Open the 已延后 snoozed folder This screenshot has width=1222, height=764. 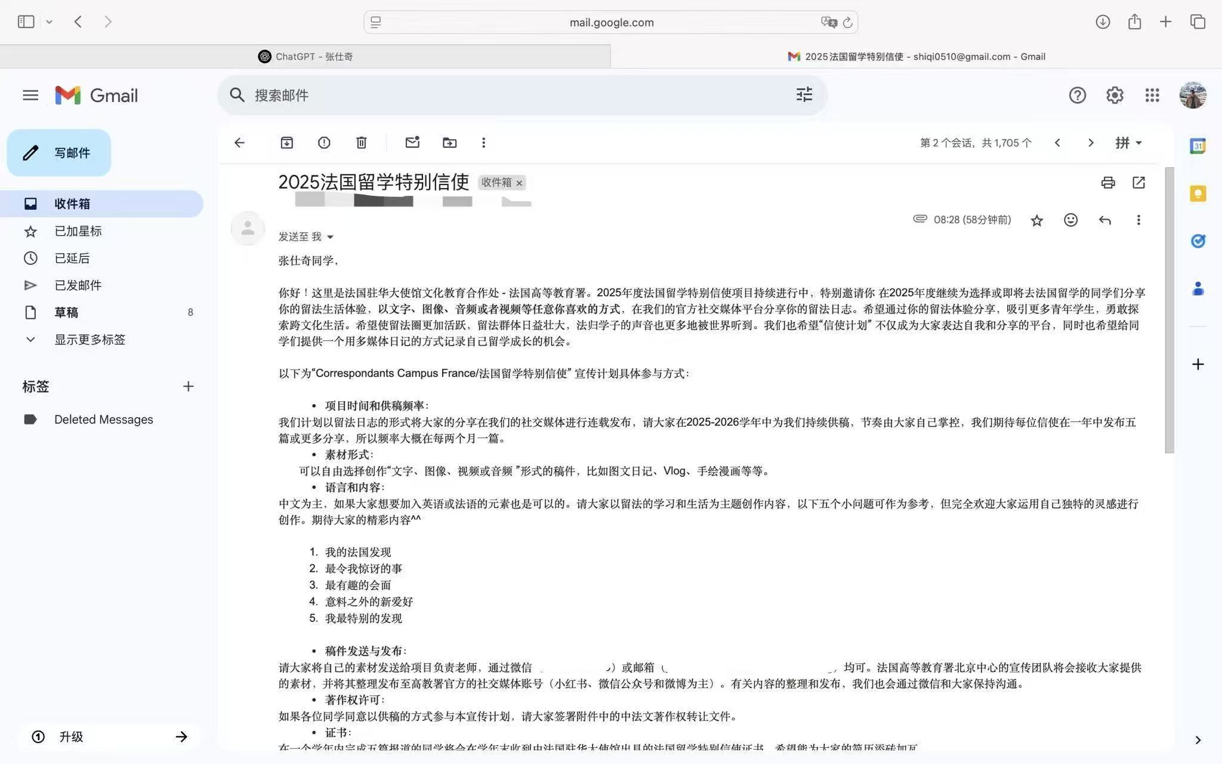coord(102,258)
